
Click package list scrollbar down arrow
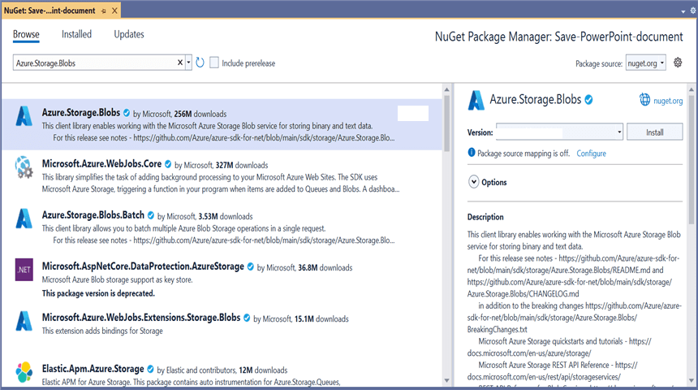pyautogui.click(x=447, y=380)
